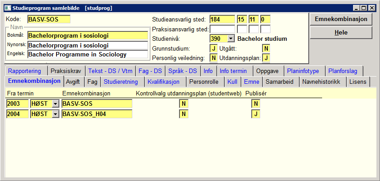Image resolution: width=380 pixels, height=181 pixels.
Task: Open the Emnekombinasjon button at top right
Action: 341,19
